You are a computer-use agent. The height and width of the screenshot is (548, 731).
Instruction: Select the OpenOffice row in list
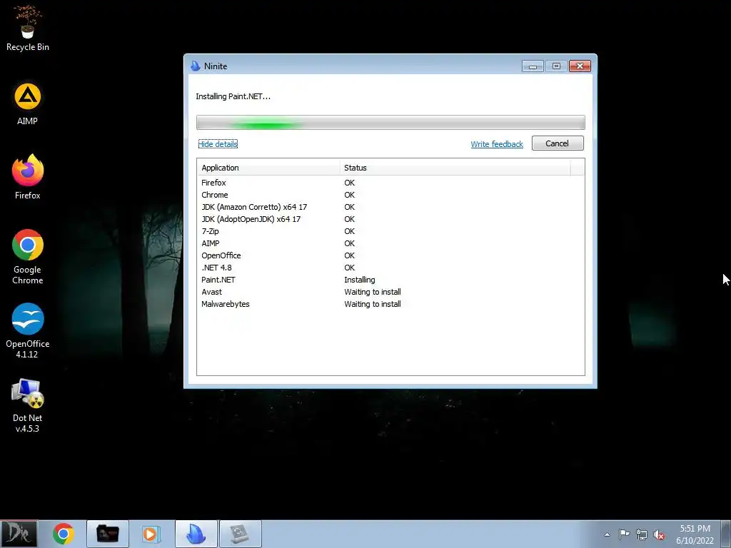390,255
